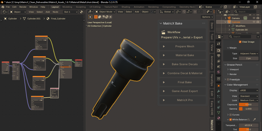Open the Scene properties tab icon
The width and height of the screenshot is (262, 131).
pyautogui.click(x=218, y=66)
